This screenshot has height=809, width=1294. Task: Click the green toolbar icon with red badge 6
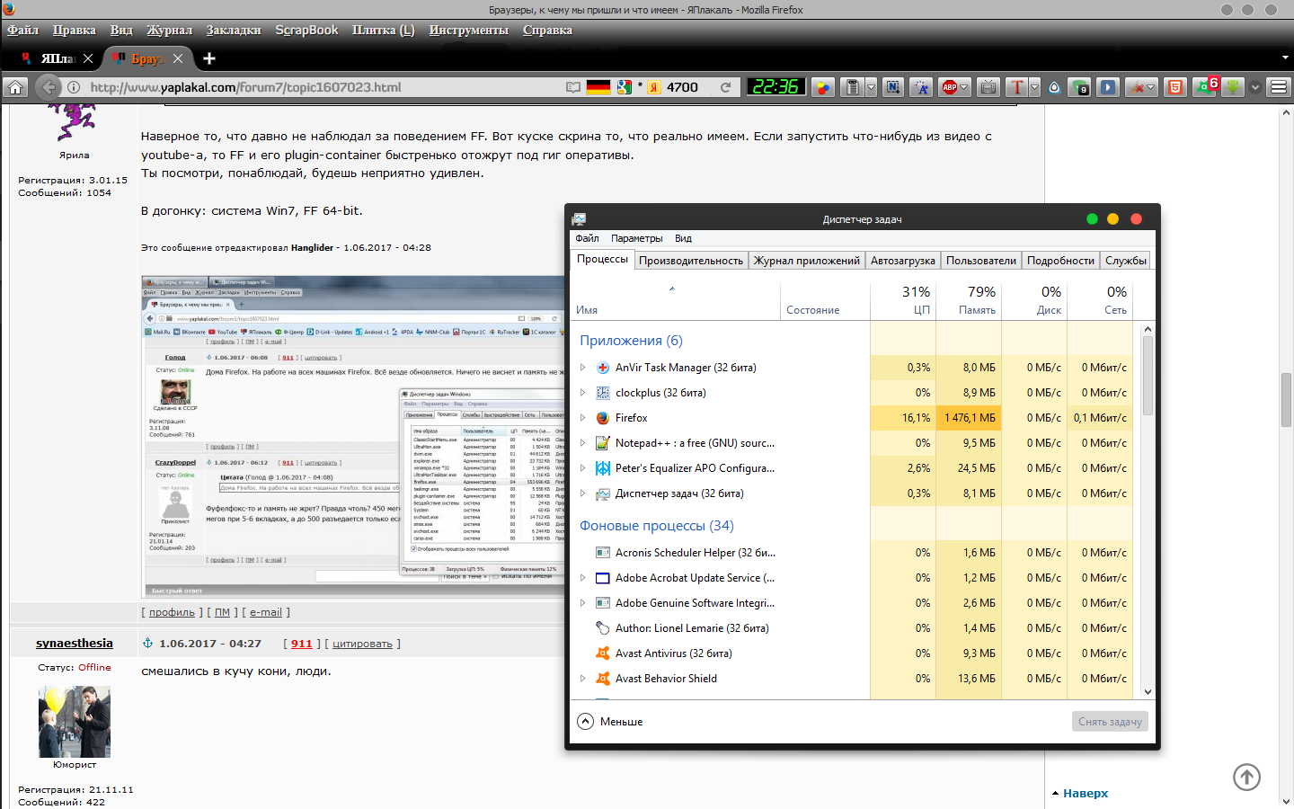coord(1205,87)
